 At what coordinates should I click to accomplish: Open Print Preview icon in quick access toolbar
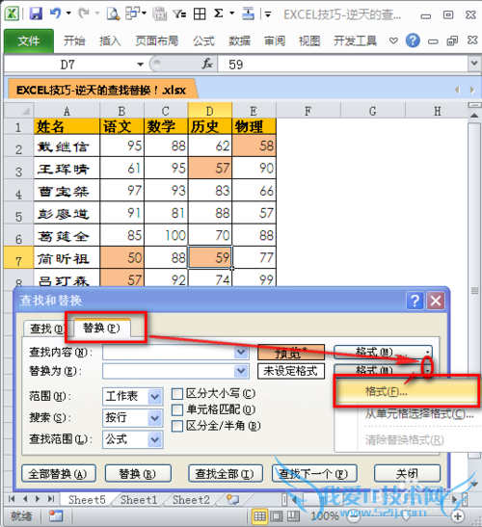click(113, 13)
